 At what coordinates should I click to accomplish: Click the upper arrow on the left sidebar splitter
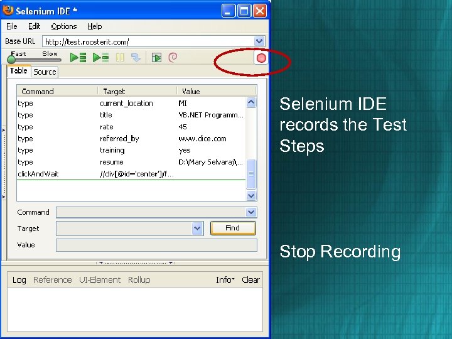(x=4, y=131)
